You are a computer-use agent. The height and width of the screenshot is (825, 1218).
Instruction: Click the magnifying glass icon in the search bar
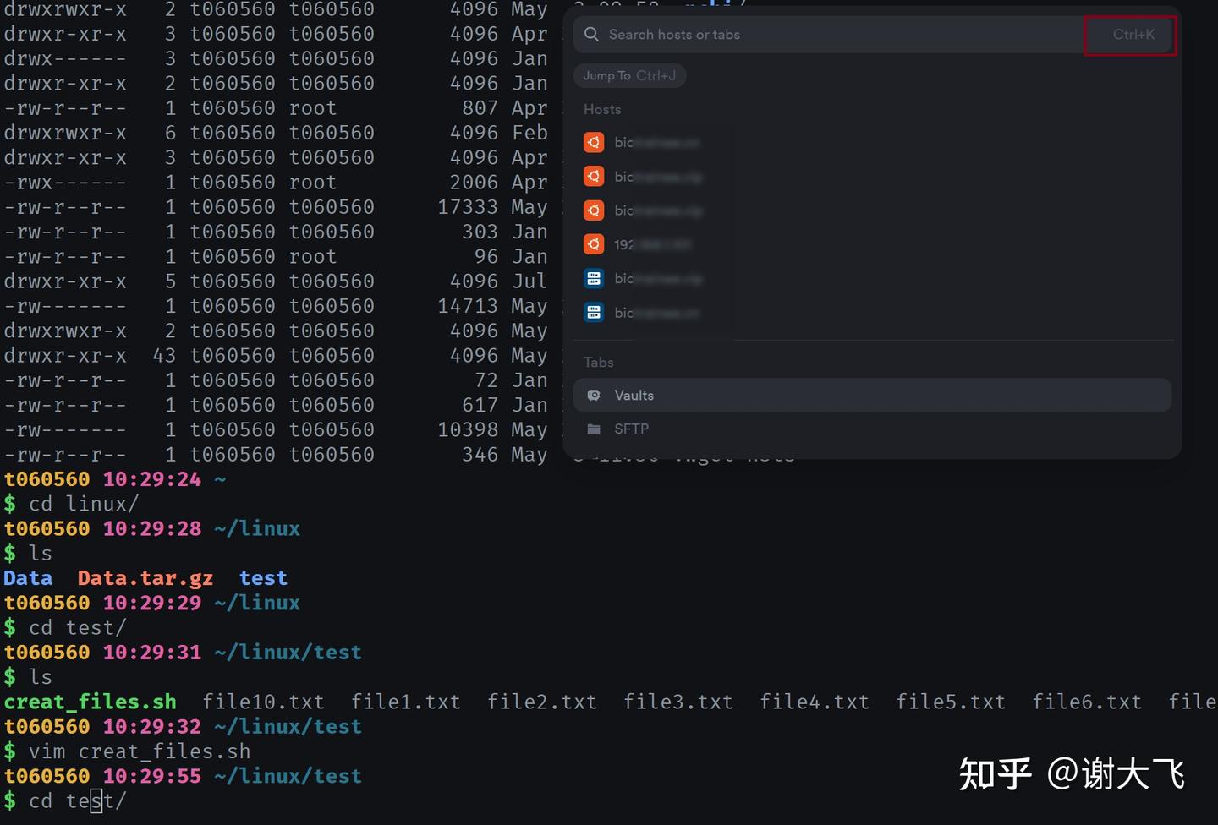[x=590, y=35]
